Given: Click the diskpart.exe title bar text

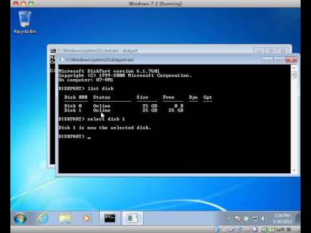Looking at the screenshot, I should tap(100, 60).
